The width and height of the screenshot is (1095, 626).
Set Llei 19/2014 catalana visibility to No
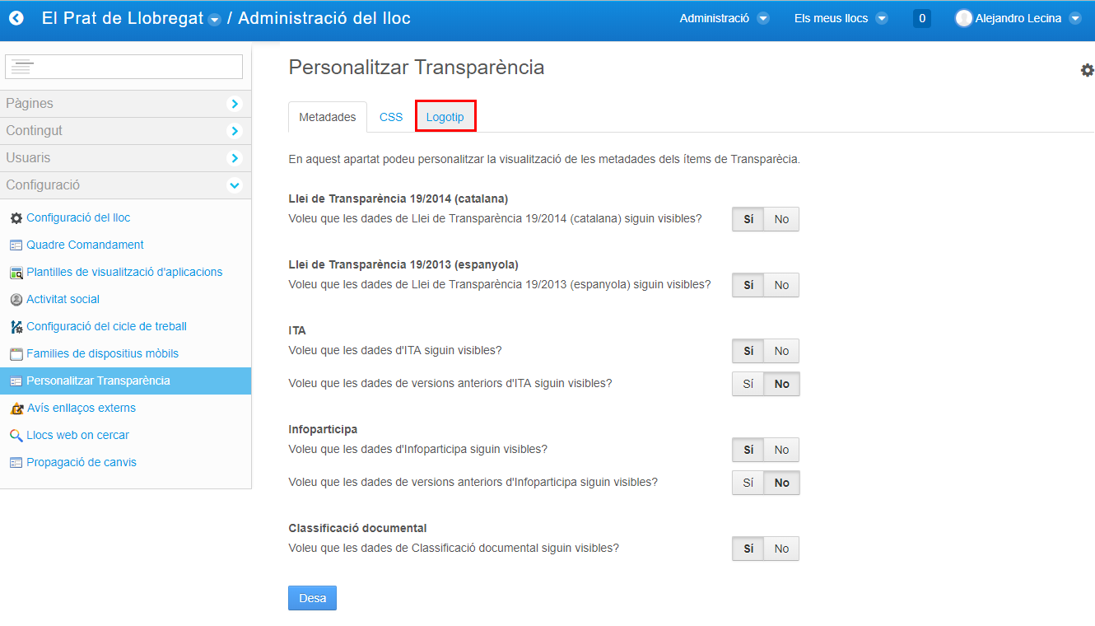[x=781, y=219]
